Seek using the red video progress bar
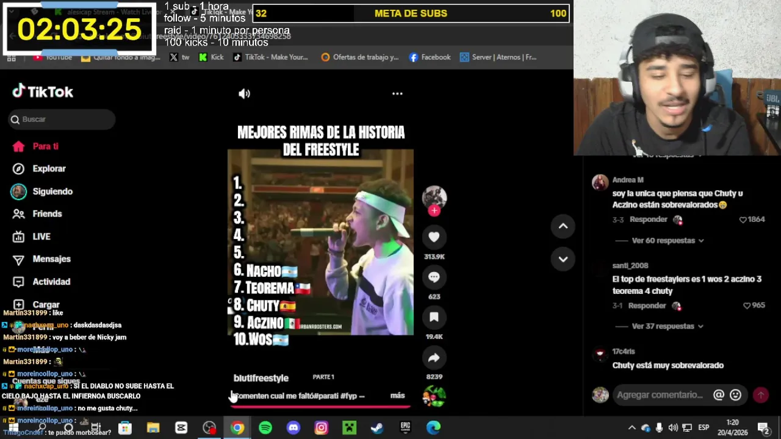Image resolution: width=781 pixels, height=439 pixels. (x=320, y=406)
